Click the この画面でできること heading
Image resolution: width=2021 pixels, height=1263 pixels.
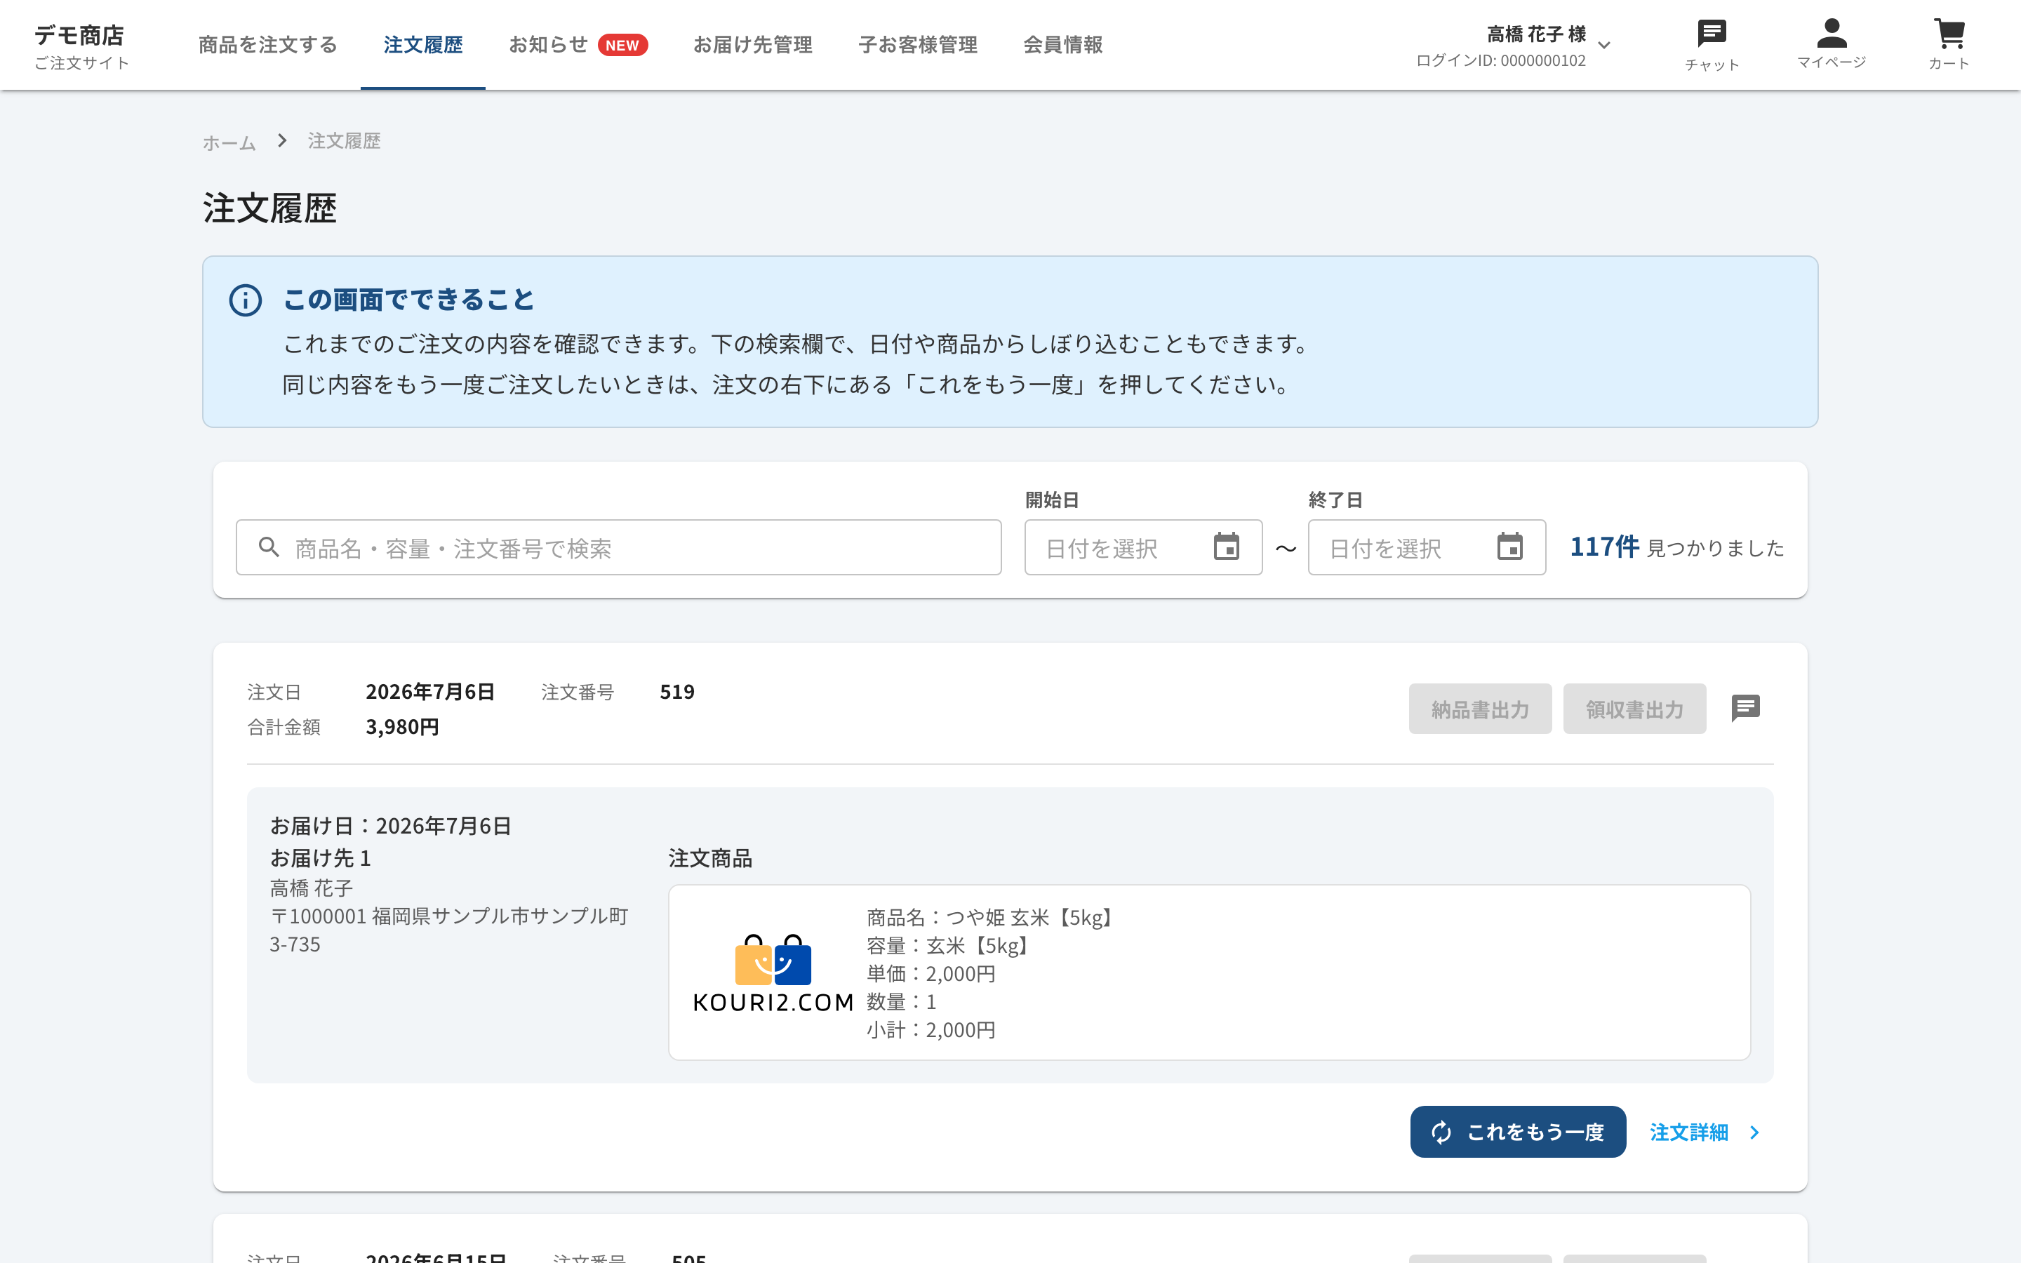[x=408, y=299]
